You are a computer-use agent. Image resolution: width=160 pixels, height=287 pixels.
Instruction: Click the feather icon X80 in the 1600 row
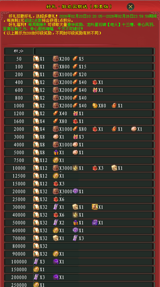tap(56, 121)
